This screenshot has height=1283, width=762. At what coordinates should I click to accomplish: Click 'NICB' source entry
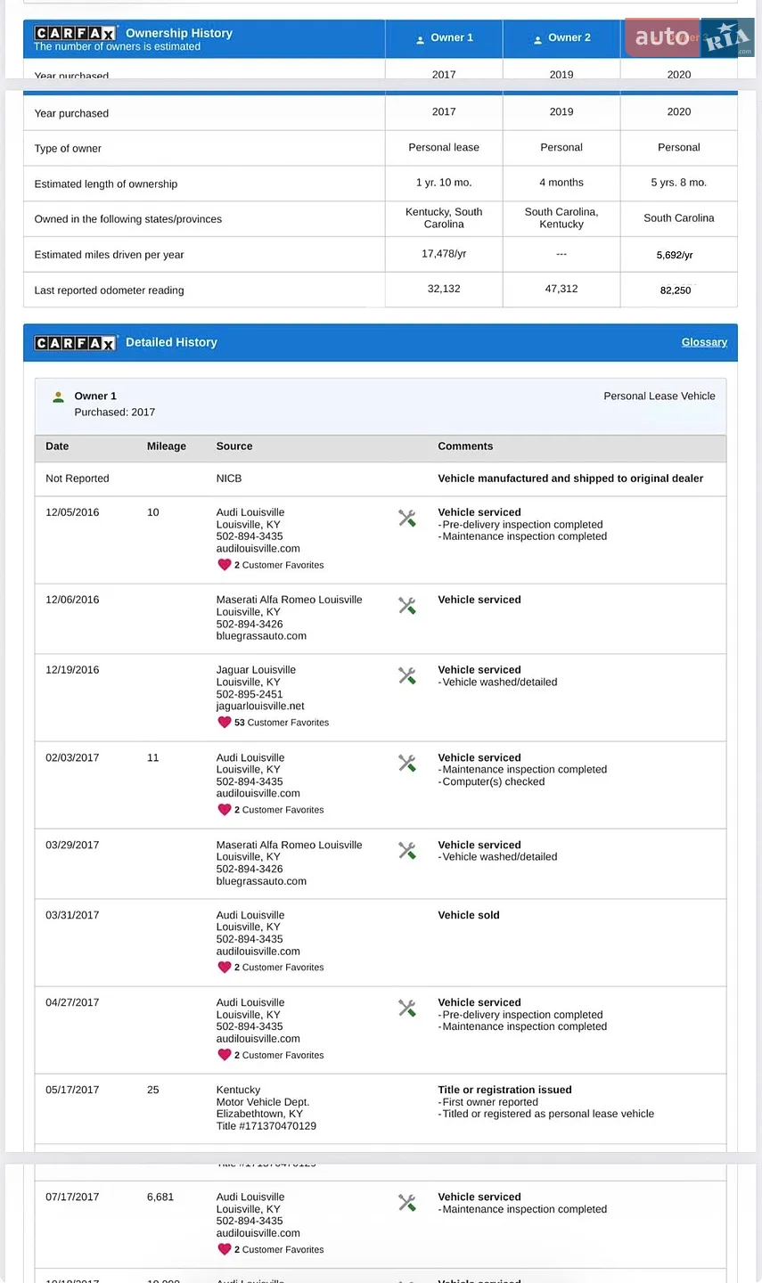[229, 478]
